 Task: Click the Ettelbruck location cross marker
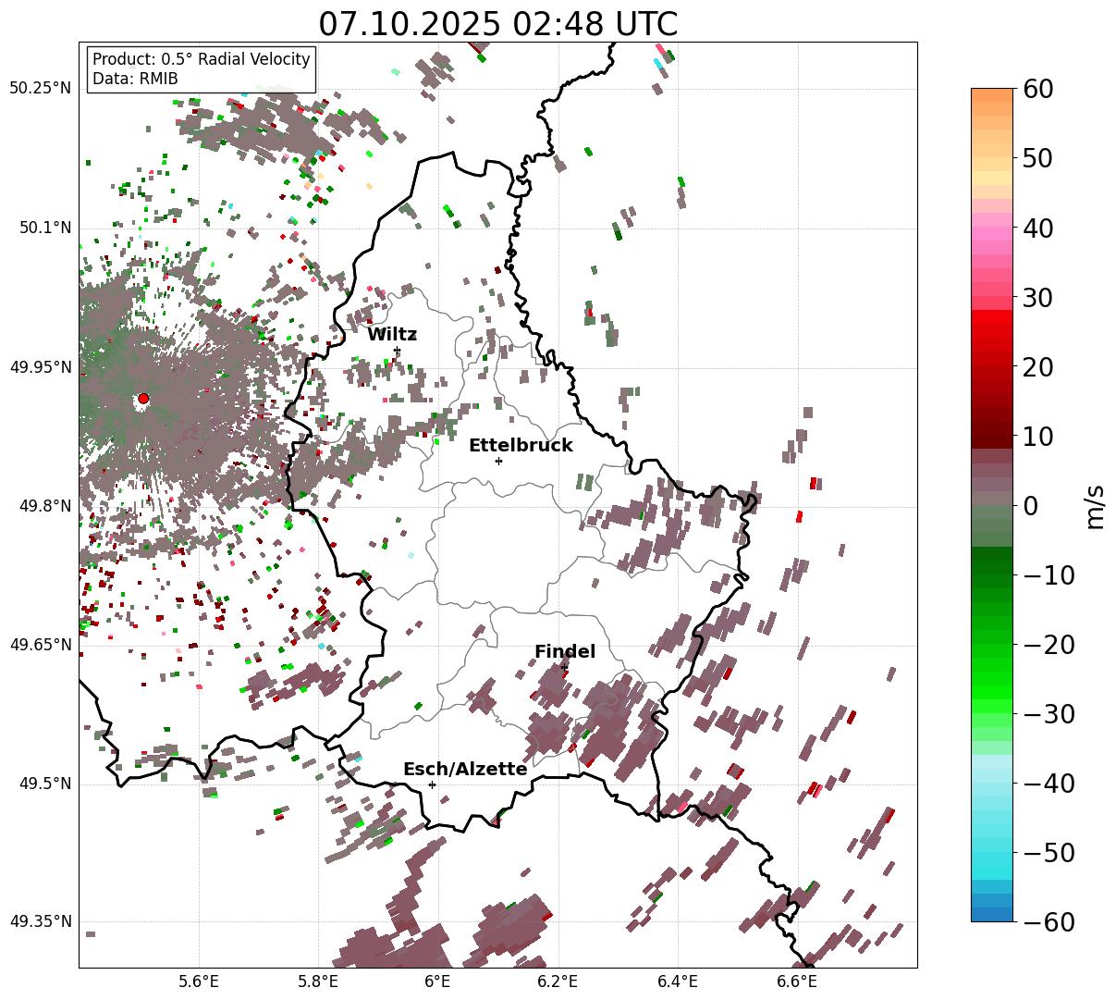(498, 461)
